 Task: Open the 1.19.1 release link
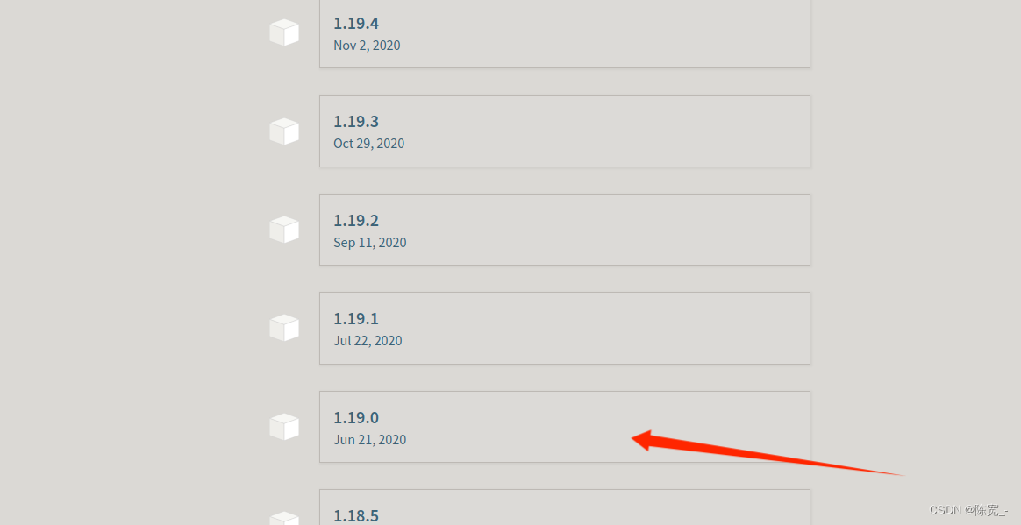pos(356,319)
